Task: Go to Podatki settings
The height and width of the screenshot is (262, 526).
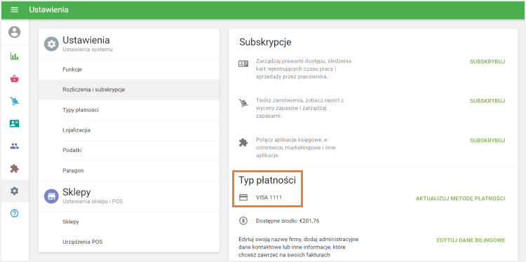Action: point(129,150)
